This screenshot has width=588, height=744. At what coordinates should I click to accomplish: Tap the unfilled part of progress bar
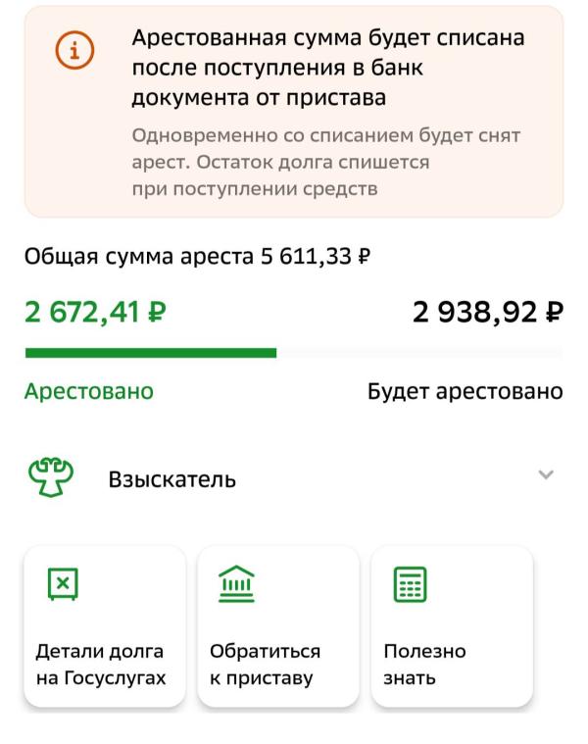coord(419,353)
